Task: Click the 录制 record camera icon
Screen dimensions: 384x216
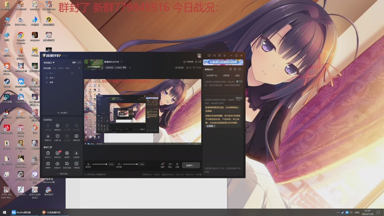Action: 169,164
